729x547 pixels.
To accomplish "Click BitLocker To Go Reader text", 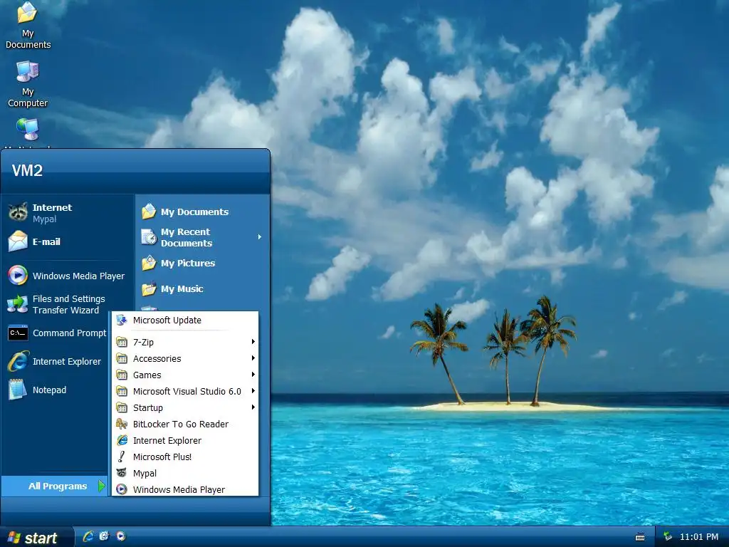I will click(x=181, y=424).
